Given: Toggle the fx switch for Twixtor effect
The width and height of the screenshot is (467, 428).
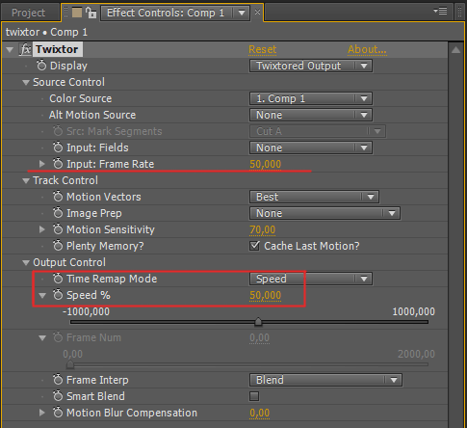Looking at the screenshot, I should (x=25, y=49).
